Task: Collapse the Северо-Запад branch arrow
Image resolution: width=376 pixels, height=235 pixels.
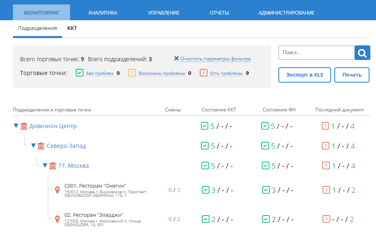Action: (x=33, y=145)
